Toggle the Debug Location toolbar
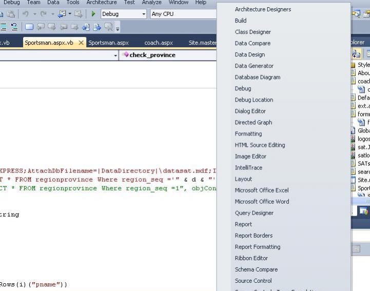Viewport: 370px width, 291px height. pyautogui.click(x=254, y=100)
